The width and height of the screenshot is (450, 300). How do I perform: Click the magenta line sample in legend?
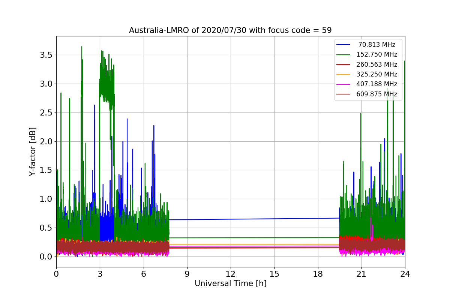point(343,84)
